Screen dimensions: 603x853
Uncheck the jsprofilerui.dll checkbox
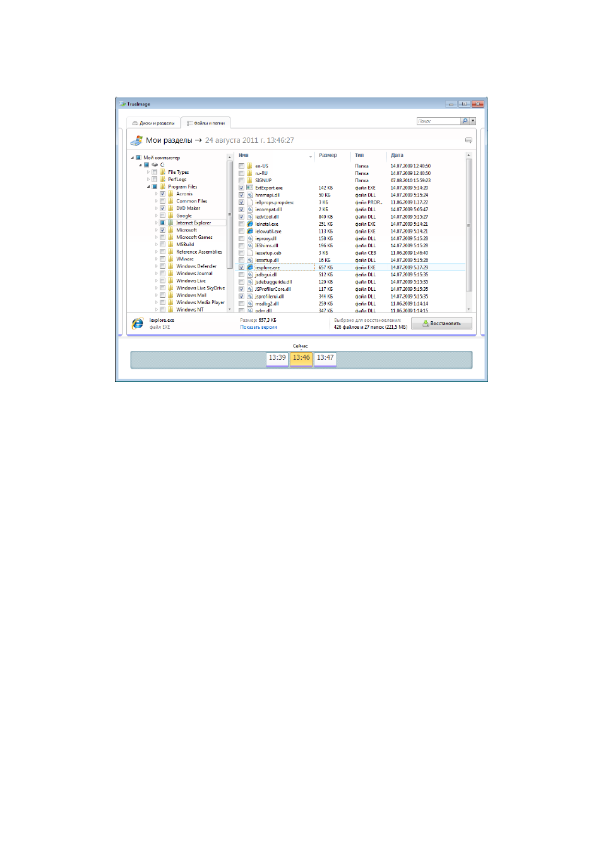point(241,296)
